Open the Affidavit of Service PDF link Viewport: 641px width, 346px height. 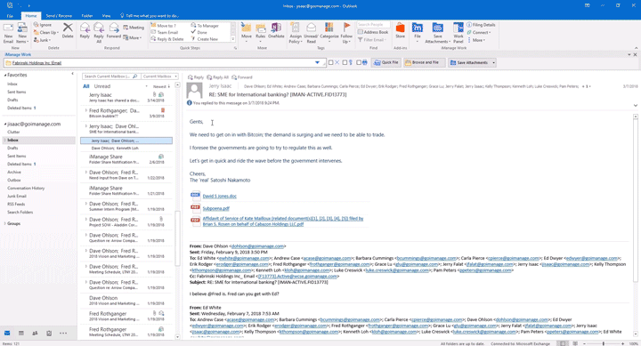(283, 221)
